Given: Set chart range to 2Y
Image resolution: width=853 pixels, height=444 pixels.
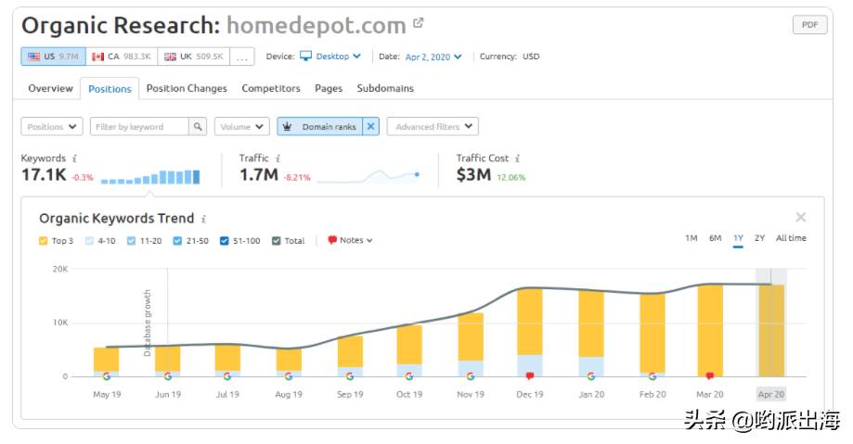Looking at the screenshot, I should (759, 238).
